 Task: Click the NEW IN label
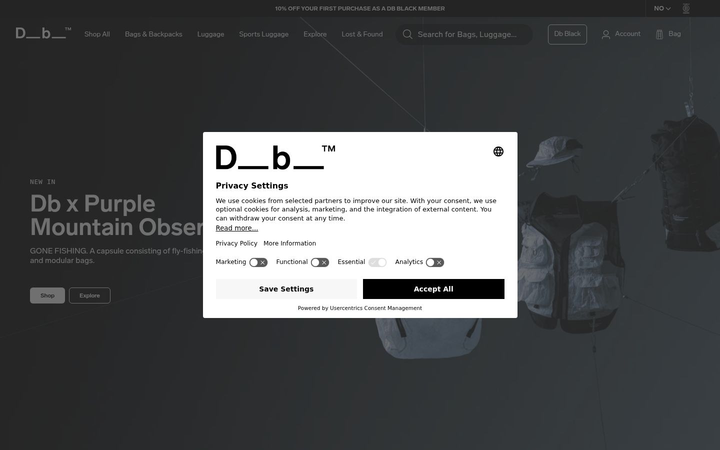tap(42, 182)
